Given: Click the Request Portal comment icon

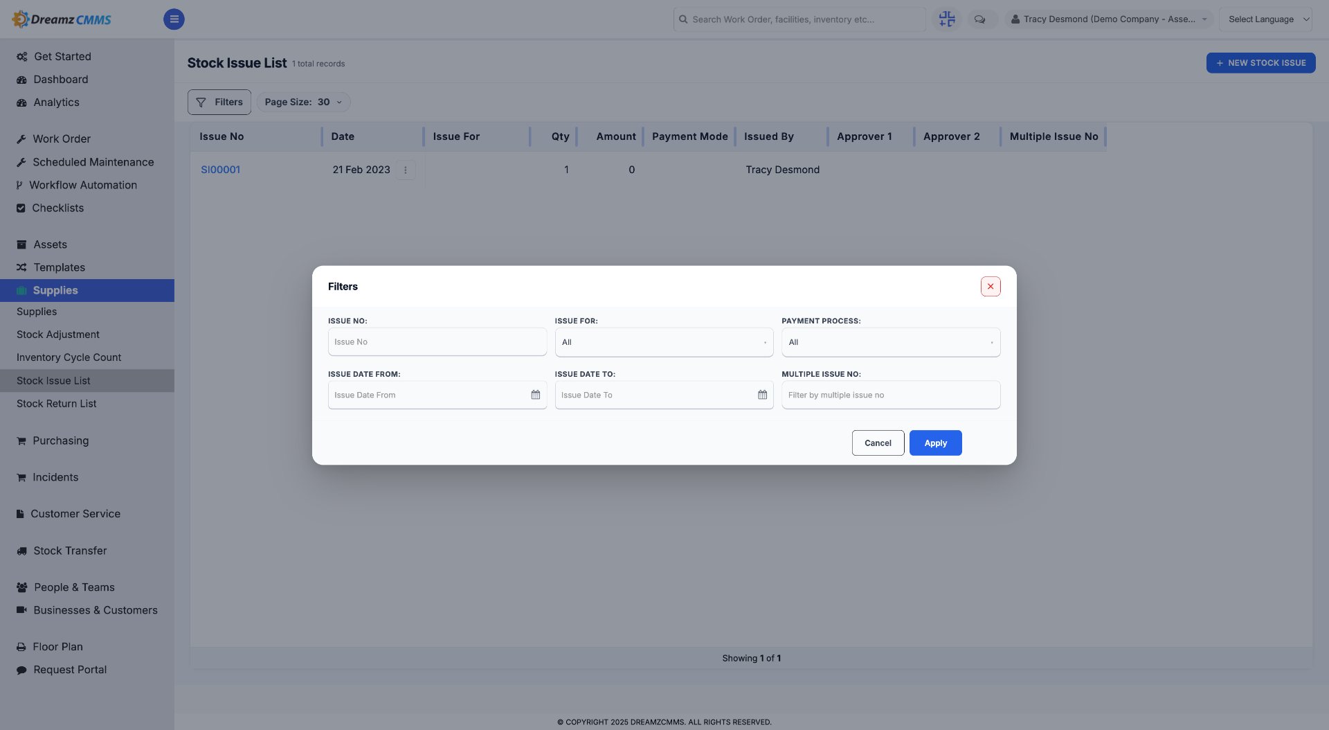Looking at the screenshot, I should (21, 670).
